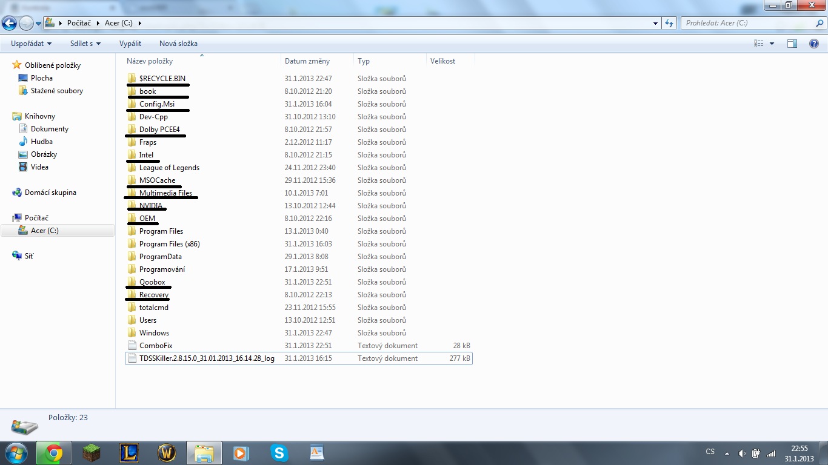Screen dimensions: 828x465
Task: Click the change view icon
Action: point(758,44)
